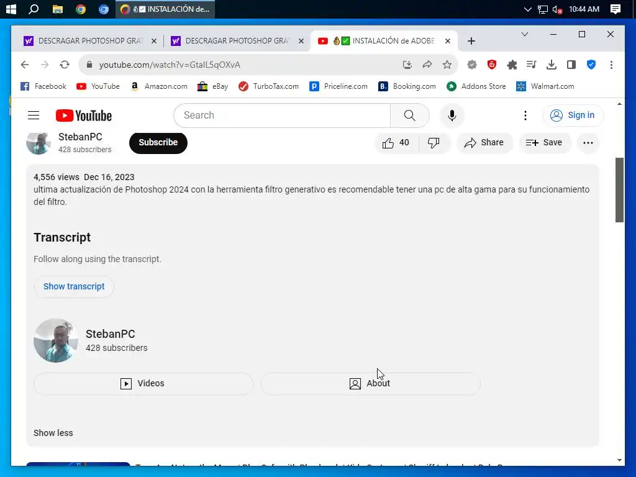
Task: Click the YouTube Search input field
Action: pos(282,116)
